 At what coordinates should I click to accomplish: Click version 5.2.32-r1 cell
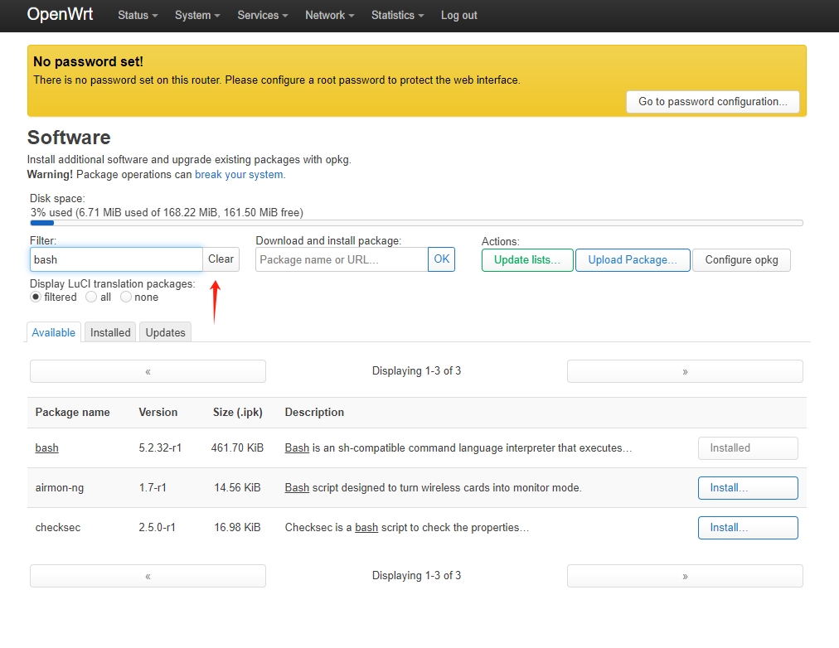tap(160, 447)
